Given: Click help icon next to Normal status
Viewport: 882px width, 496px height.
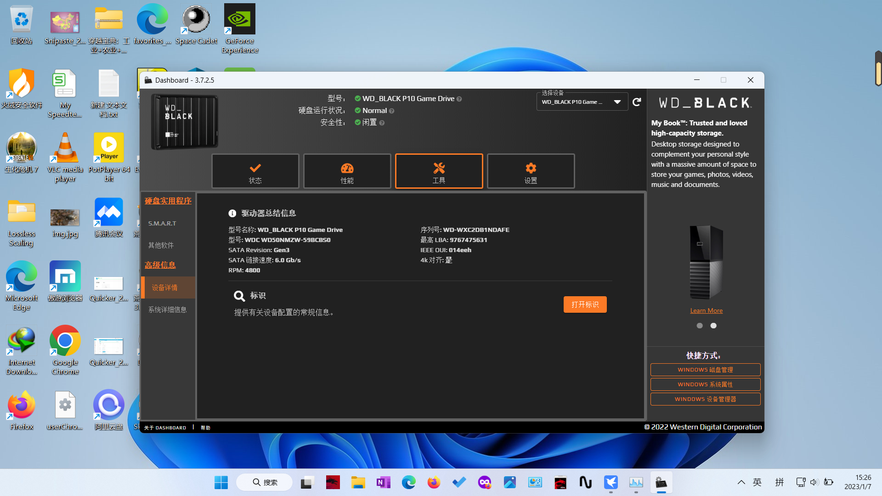Looking at the screenshot, I should pos(391,111).
